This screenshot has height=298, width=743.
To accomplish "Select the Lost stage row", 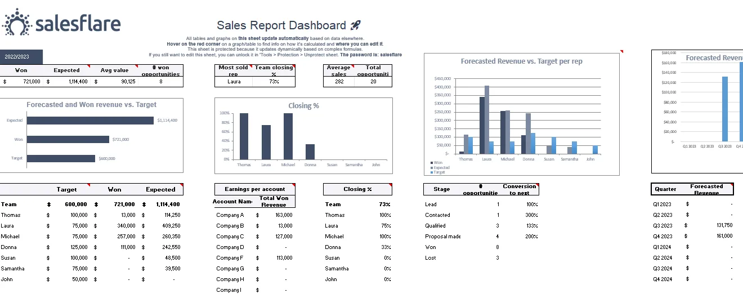I will (x=481, y=258).
